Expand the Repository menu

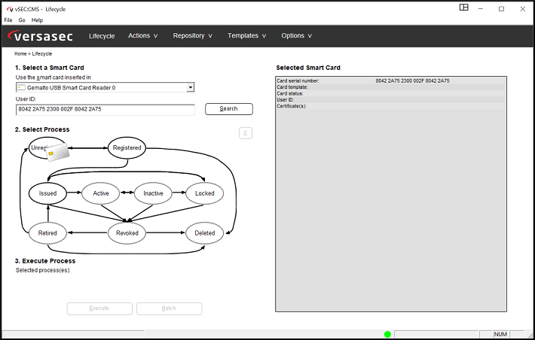[192, 36]
